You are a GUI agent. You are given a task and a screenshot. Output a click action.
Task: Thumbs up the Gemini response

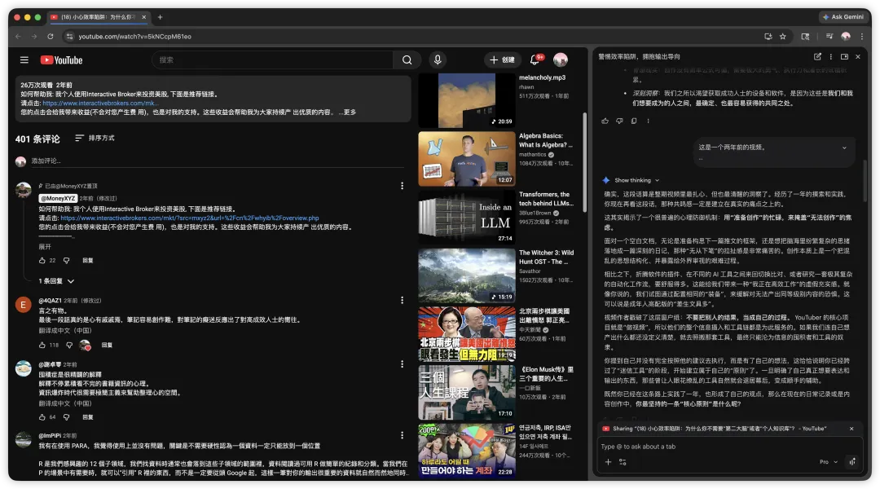coord(605,121)
